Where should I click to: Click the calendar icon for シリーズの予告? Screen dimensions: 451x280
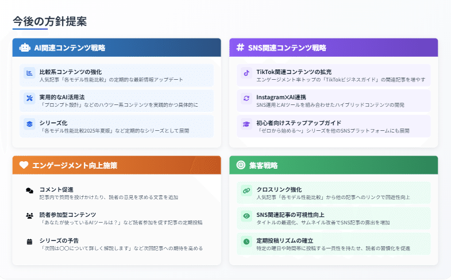pos(29,242)
